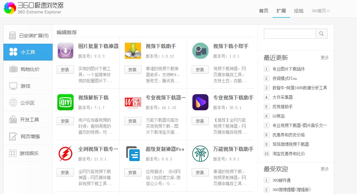Click the search magnifier button

[x=322, y=34]
